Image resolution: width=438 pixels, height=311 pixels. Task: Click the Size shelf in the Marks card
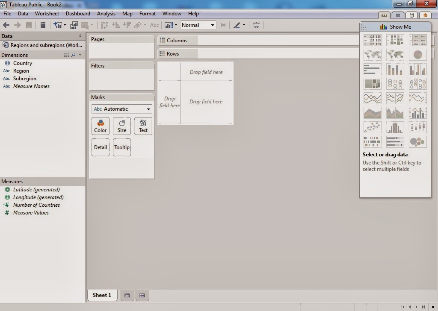121,126
